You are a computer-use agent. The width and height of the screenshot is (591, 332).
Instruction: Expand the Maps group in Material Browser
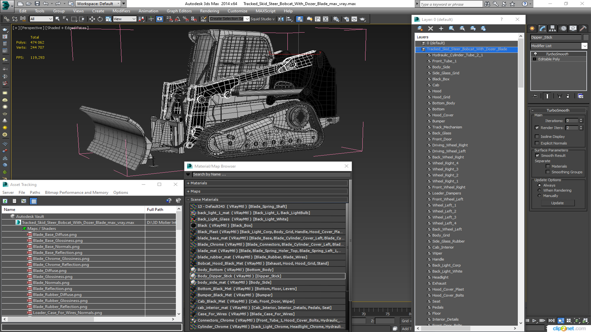188,192
